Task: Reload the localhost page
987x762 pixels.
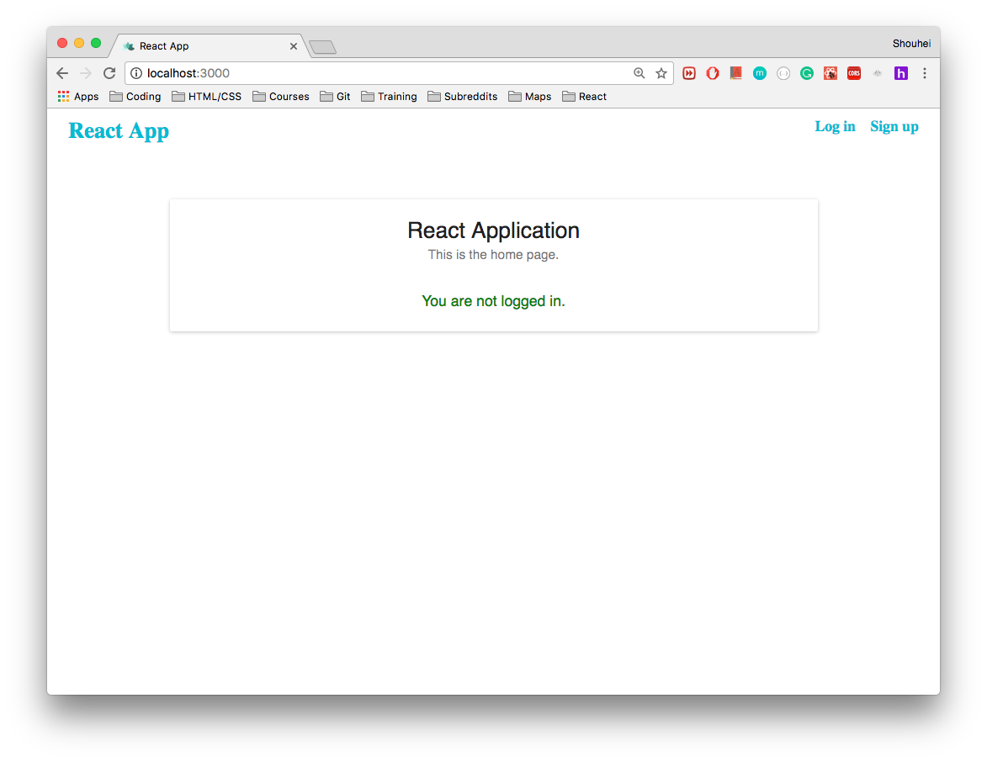Action: (109, 73)
